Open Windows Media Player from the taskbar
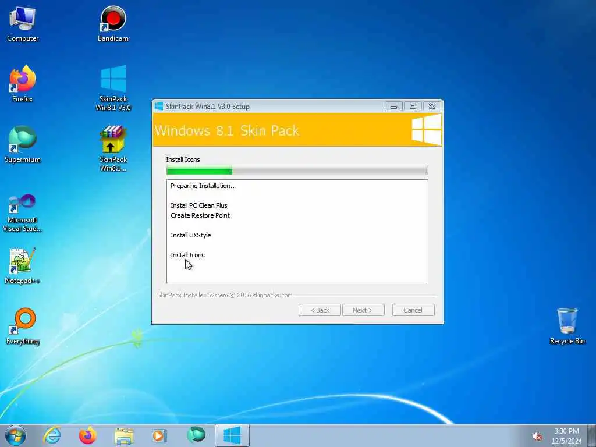596x447 pixels. coord(159,435)
